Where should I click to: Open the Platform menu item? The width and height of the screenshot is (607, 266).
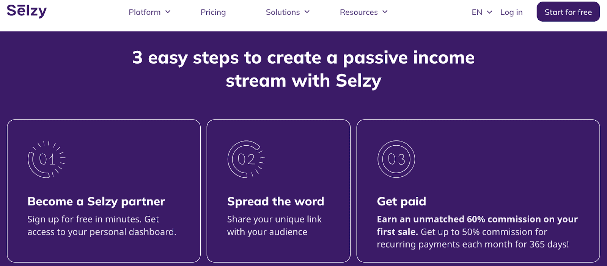point(145,12)
